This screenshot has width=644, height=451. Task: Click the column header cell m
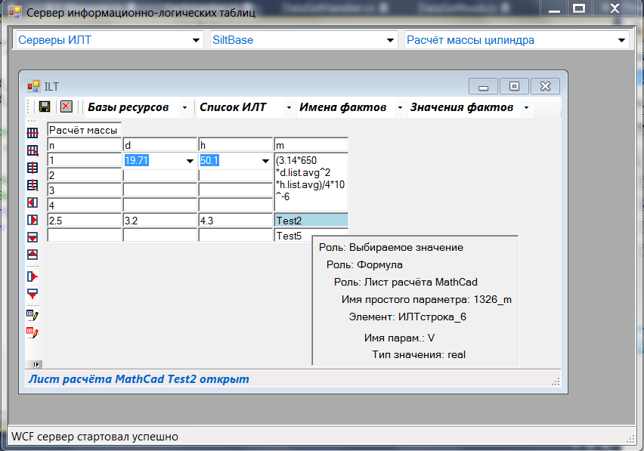point(311,145)
